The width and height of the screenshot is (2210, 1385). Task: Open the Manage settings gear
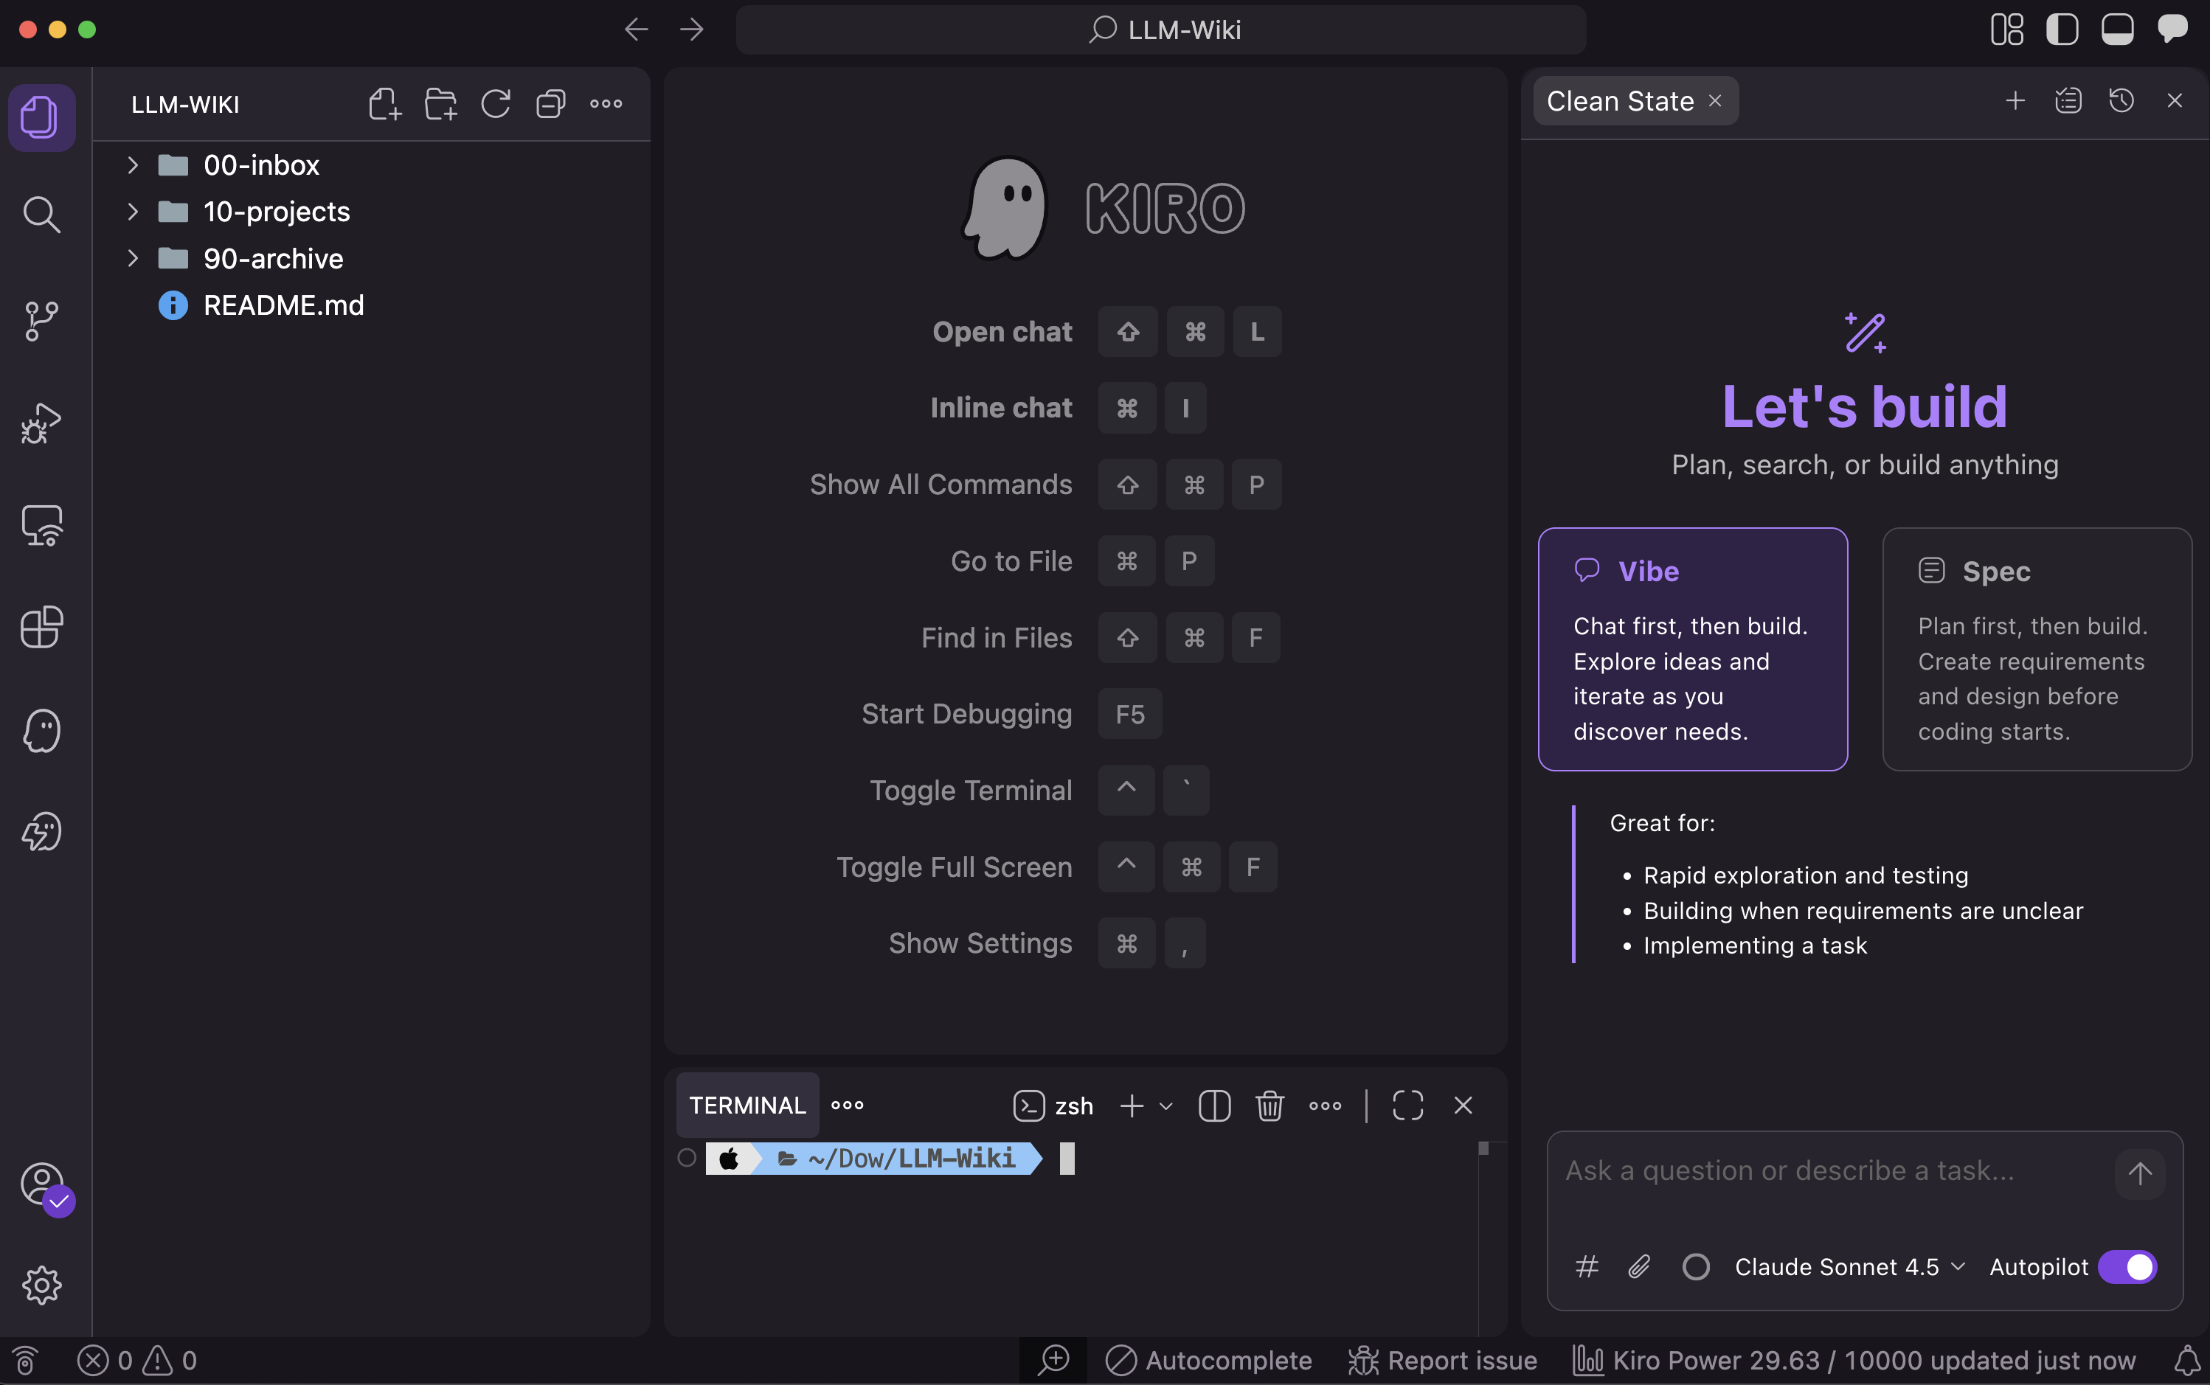pos(41,1286)
